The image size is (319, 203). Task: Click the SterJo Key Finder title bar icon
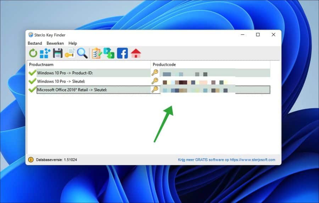click(31, 35)
